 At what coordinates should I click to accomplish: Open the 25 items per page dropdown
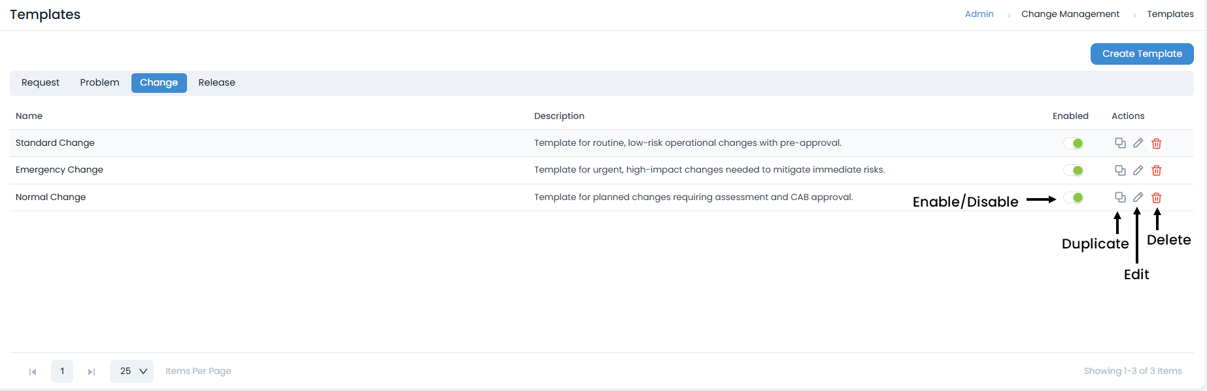(x=131, y=371)
